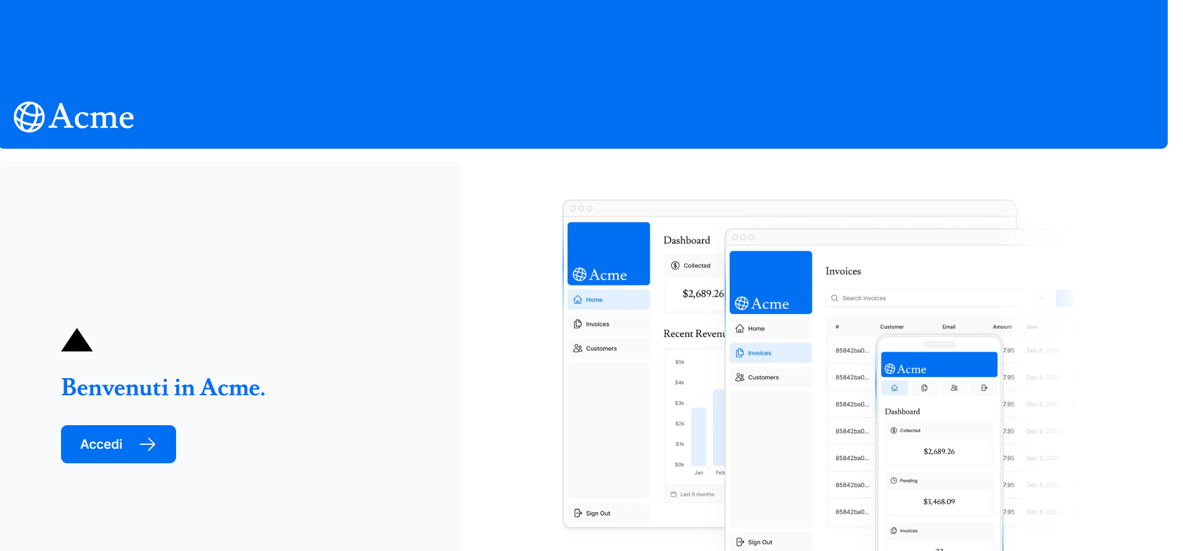The image size is (1183, 551).
Task: Click the $3,468.09 pending amount in the mobile preview
Action: pos(939,501)
